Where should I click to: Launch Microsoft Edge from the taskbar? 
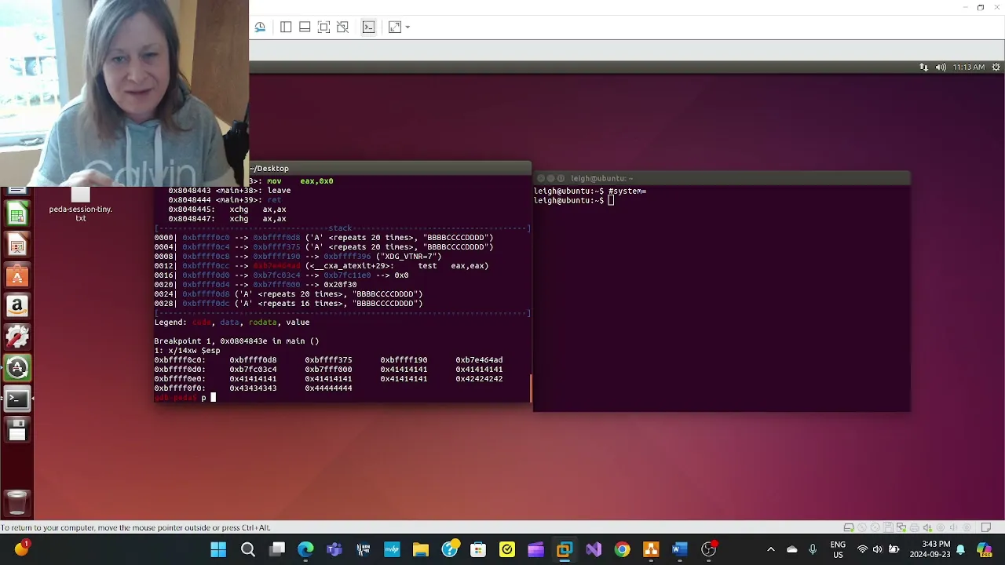pos(305,550)
